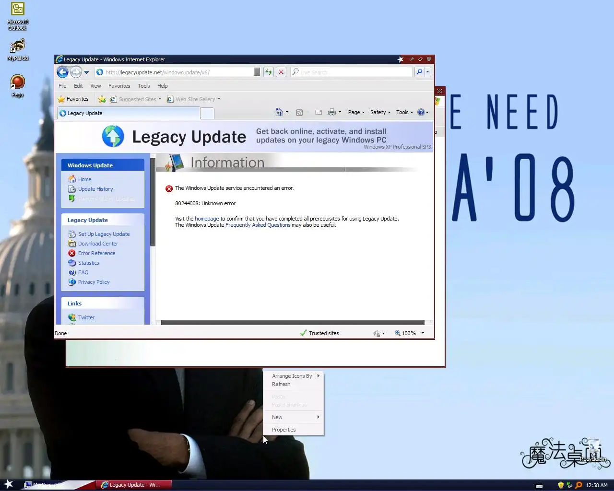Screen dimensions: 614x491
Task: Open Arrange Icons By submenu
Action: point(294,376)
